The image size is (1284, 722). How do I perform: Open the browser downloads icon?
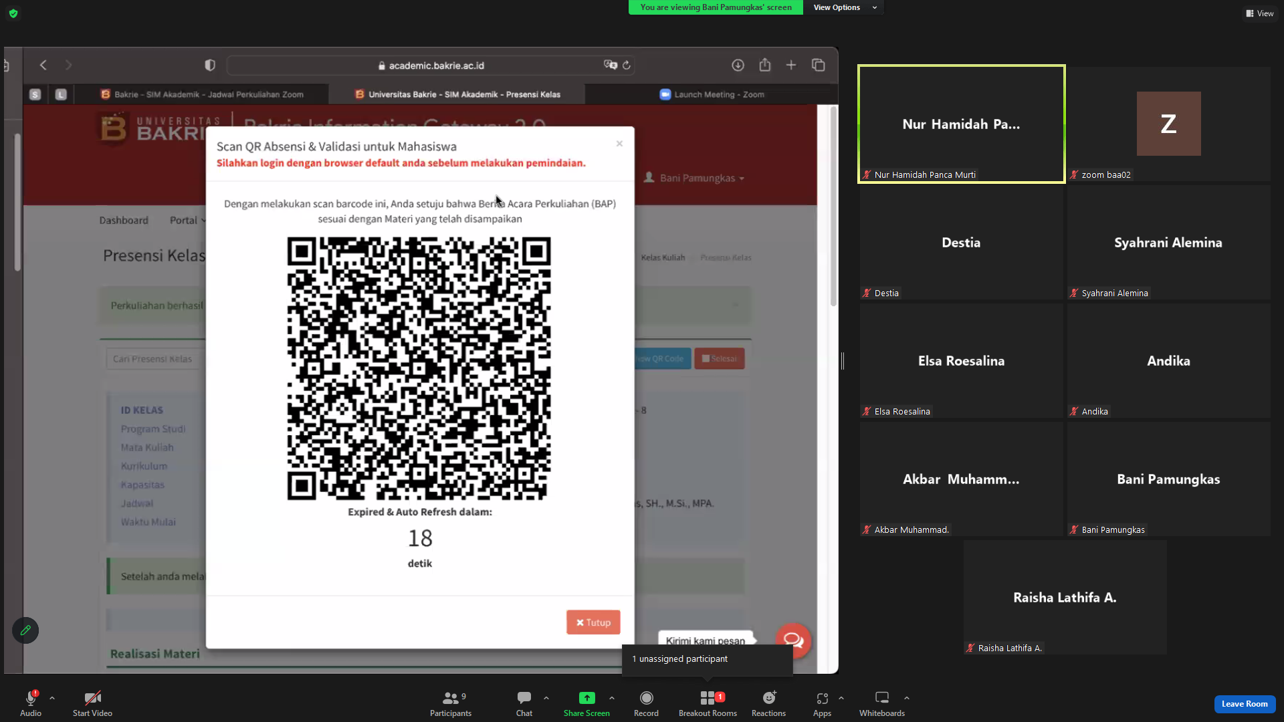(x=738, y=65)
